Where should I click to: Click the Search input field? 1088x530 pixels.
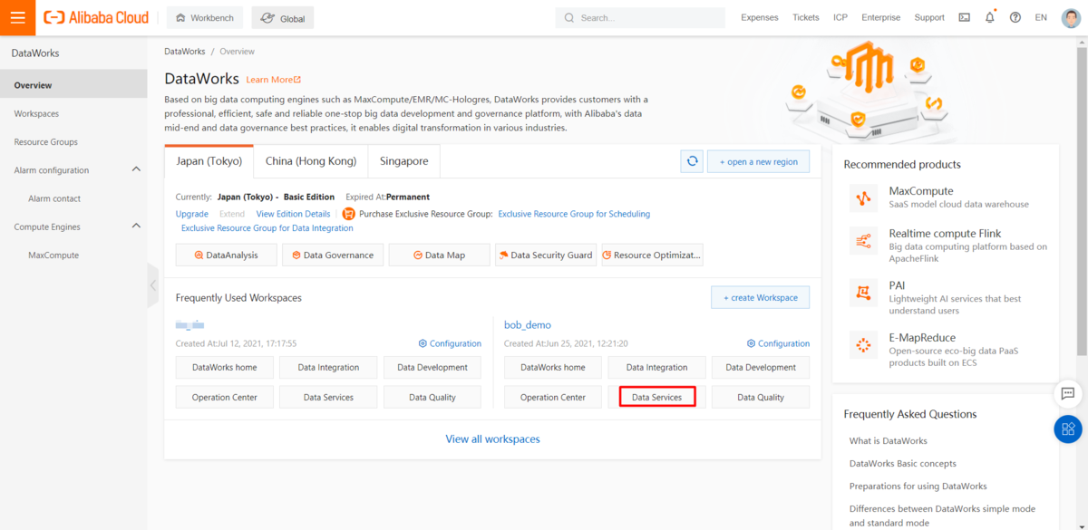tap(640, 17)
